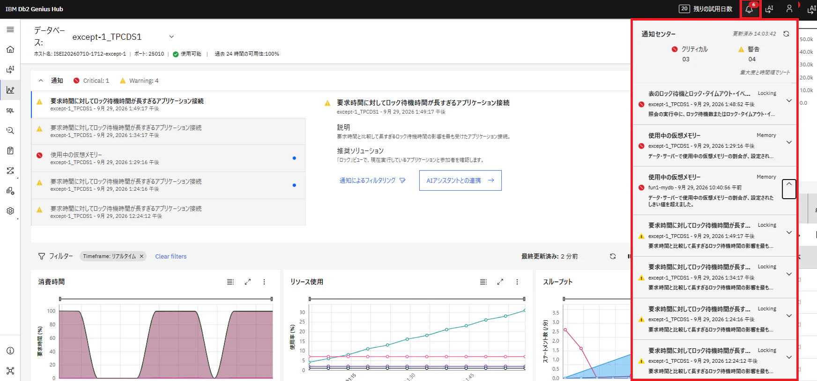The image size is (817, 381).
Task: Collapse the 通知 section chevron
Action: [x=41, y=80]
